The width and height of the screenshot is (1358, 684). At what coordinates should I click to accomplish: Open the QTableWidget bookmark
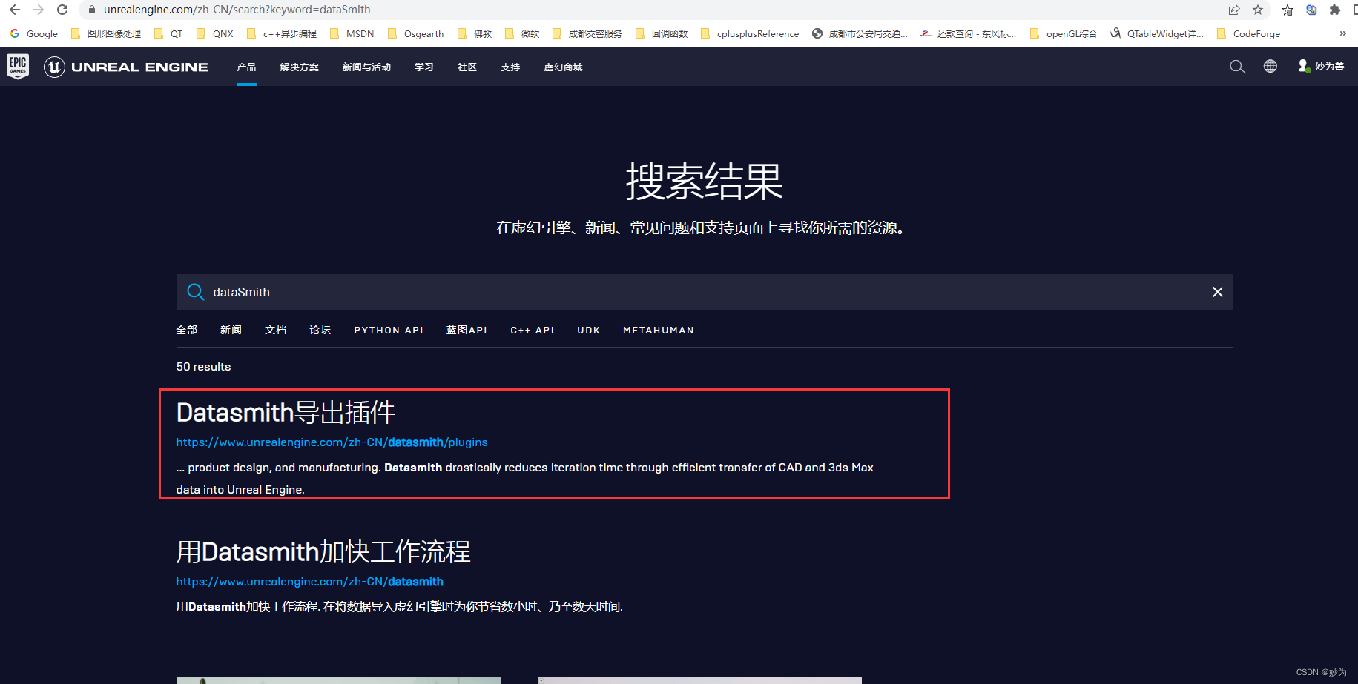tap(1157, 33)
